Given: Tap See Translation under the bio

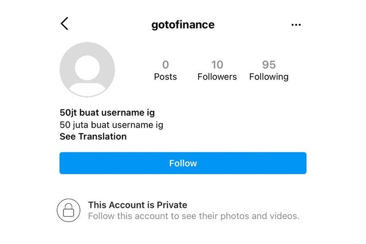Looking at the screenshot, I should 93,137.
